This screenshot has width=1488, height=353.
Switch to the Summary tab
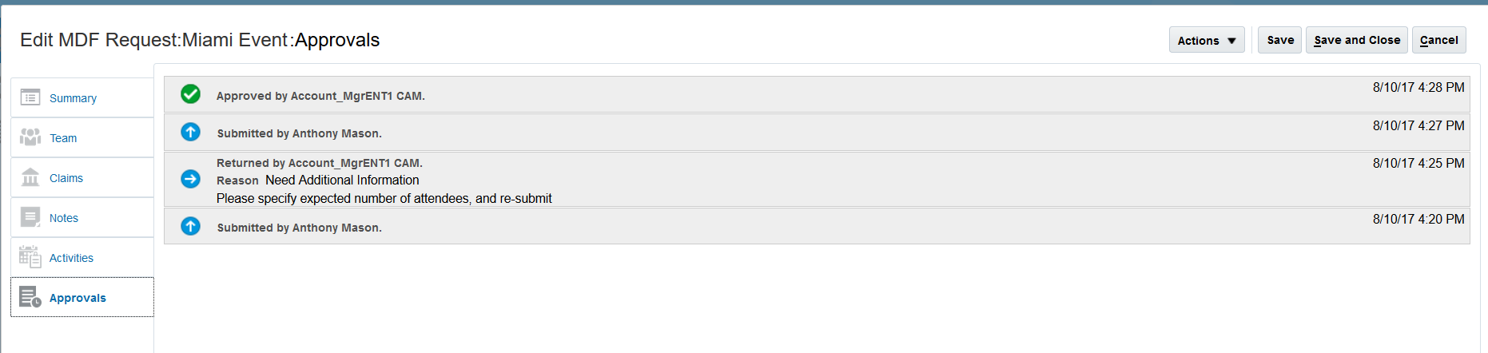pyautogui.click(x=73, y=98)
